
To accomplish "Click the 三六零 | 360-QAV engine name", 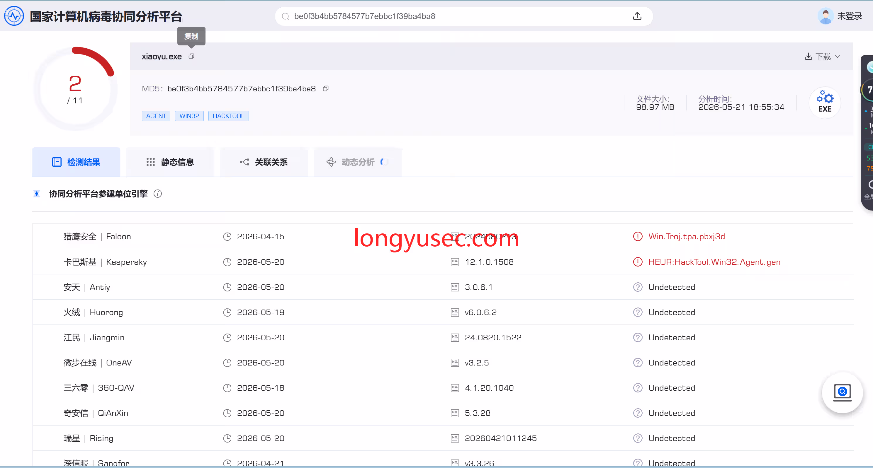I will tap(99, 388).
